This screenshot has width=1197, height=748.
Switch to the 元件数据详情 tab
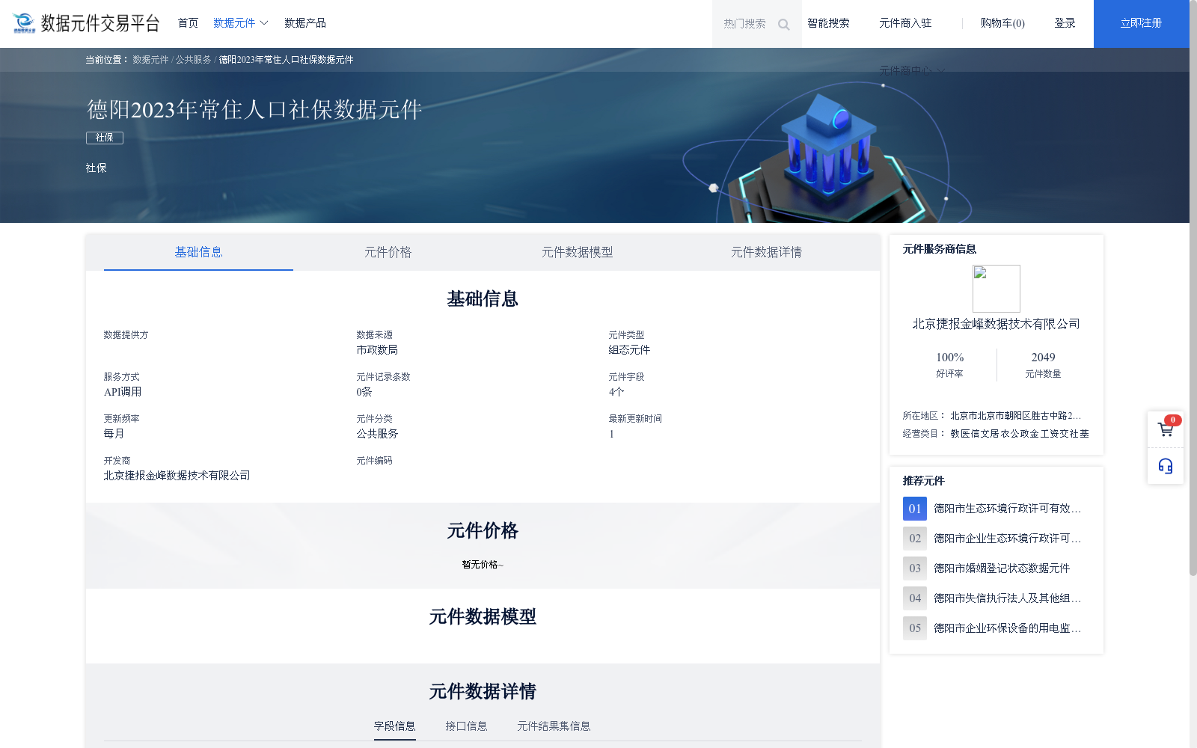tap(766, 252)
